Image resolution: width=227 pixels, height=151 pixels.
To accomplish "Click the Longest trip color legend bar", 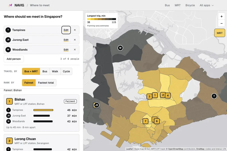I will [102, 19].
